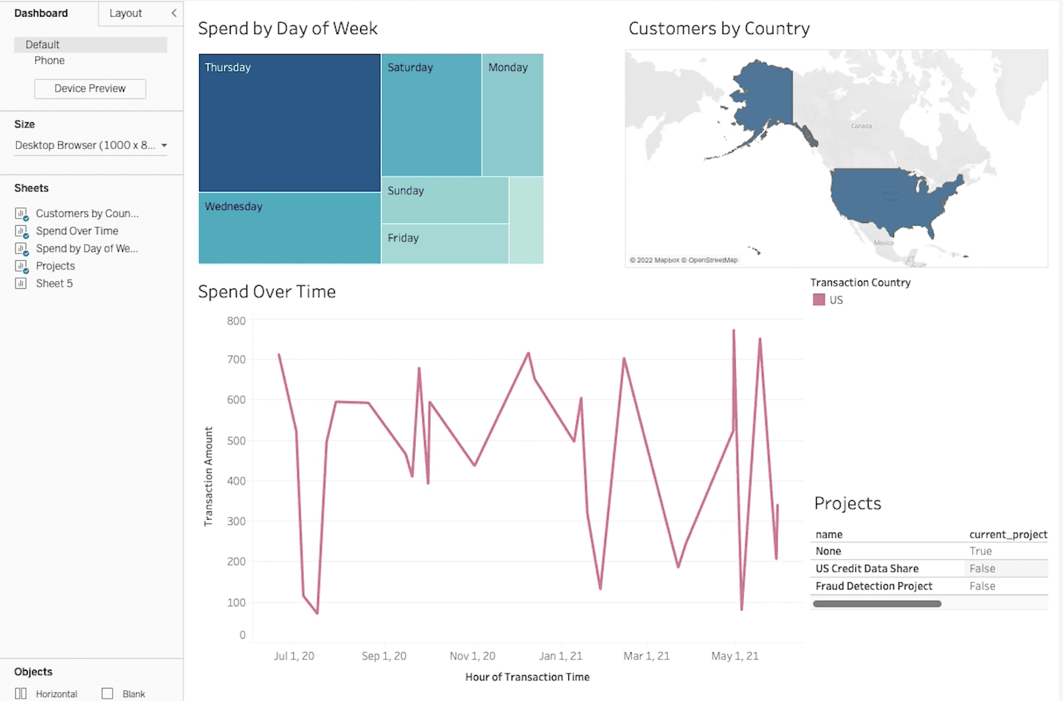Open the Desktop Browser size dropdown
This screenshot has width=1063, height=701.
click(x=91, y=145)
